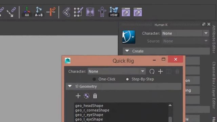
Task: Select geo_r_corneaShape in the list
Action: tap(92, 110)
